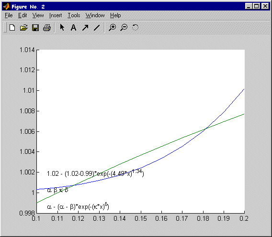Select the Add Line tool
The width and height of the screenshot is (272, 237).
(x=97, y=28)
